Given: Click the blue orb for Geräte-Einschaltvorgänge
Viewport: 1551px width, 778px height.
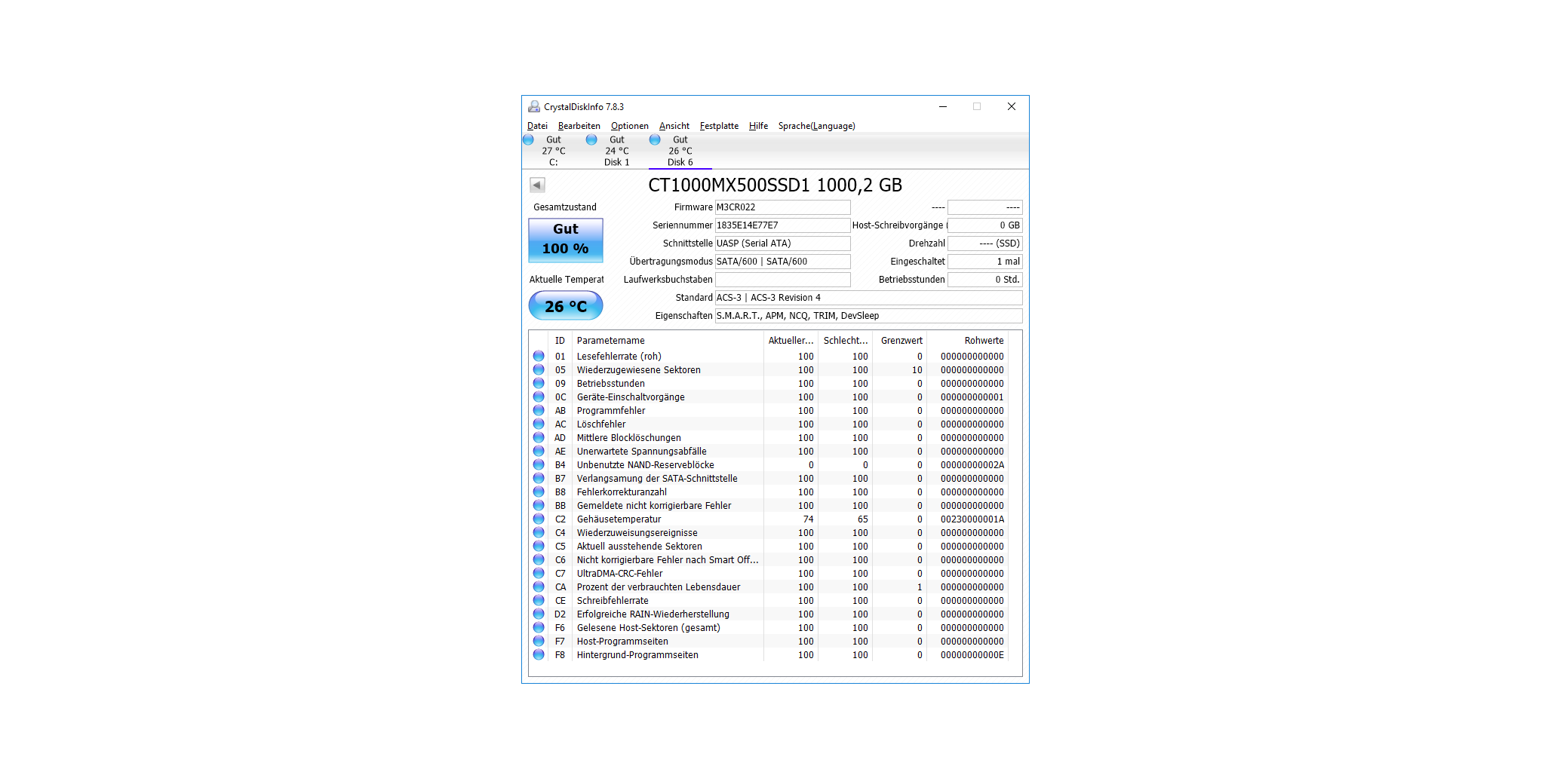Looking at the screenshot, I should (539, 397).
